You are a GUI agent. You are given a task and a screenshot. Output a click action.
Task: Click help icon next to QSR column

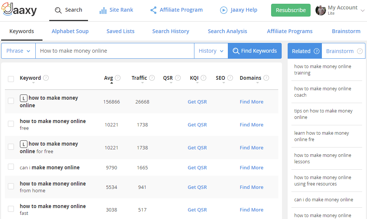coord(178,78)
